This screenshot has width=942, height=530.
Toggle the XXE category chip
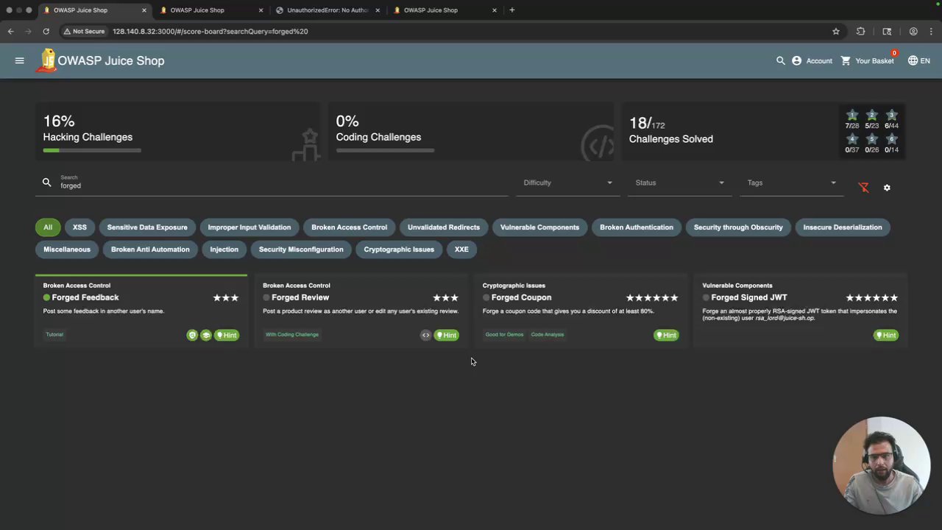461,250
